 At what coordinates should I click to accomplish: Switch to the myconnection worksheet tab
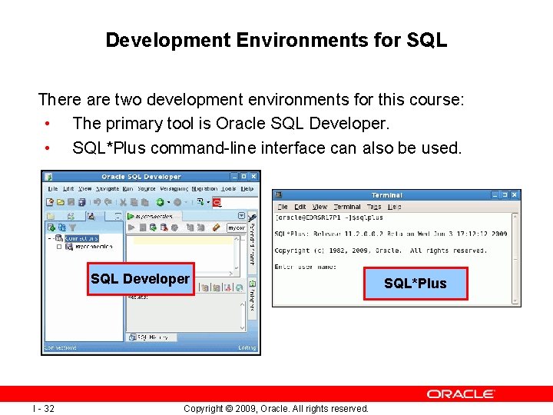154,216
